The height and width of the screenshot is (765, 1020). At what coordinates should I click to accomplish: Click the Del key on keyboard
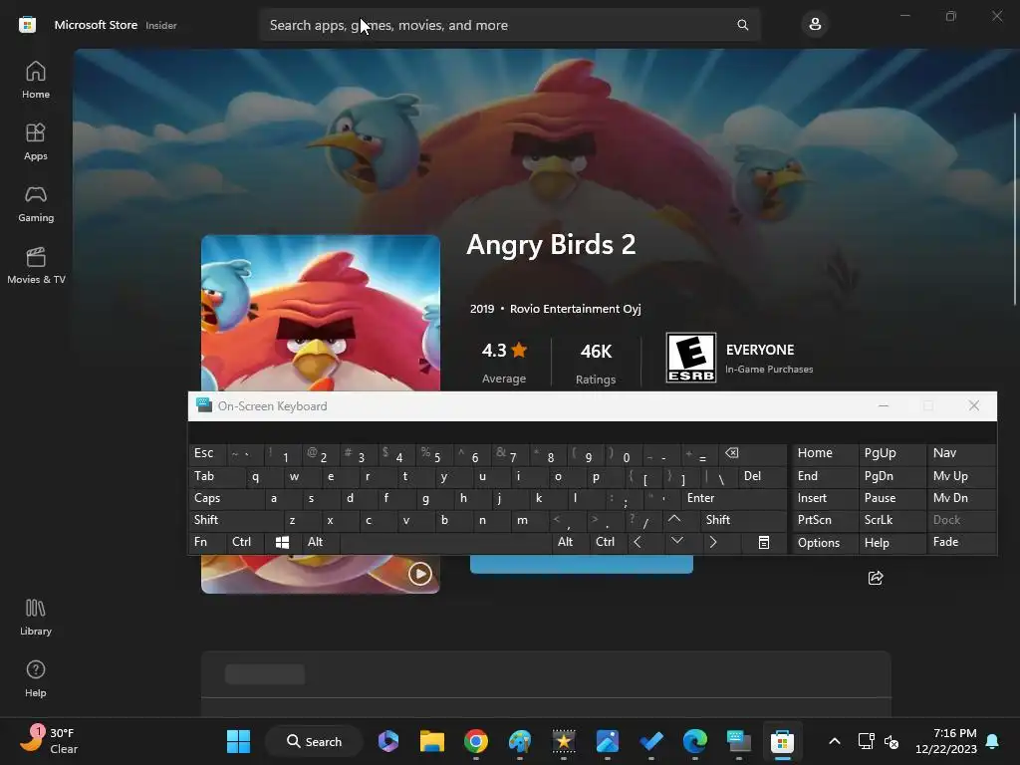pos(762,476)
